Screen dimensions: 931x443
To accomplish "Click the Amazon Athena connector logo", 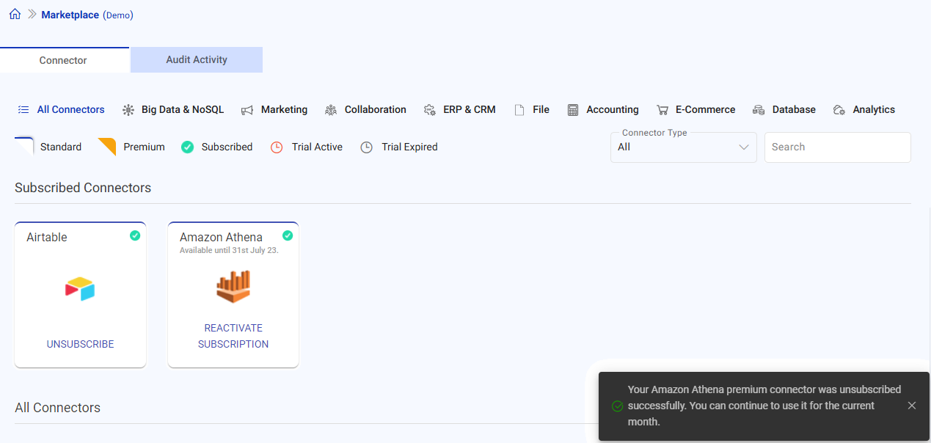I will click(x=233, y=286).
